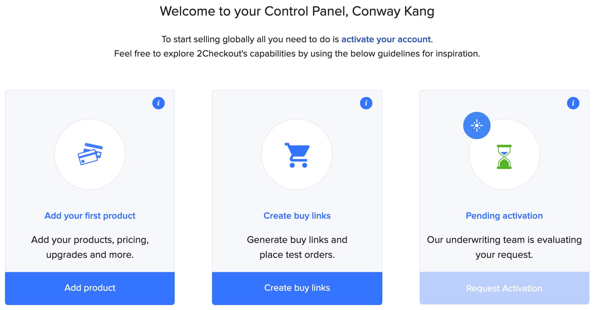Show info tooltip on Pending activation card
The height and width of the screenshot is (310, 595).
tap(573, 103)
